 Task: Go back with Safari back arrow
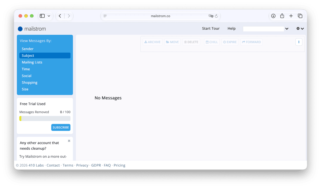60,16
